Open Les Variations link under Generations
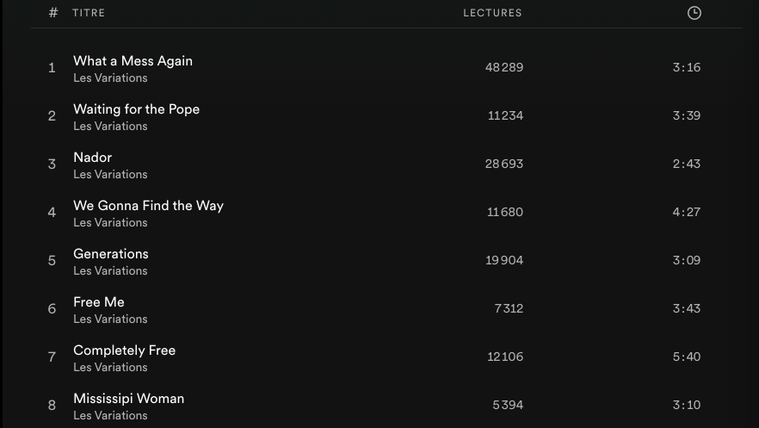This screenshot has height=428, width=759. [x=110, y=271]
